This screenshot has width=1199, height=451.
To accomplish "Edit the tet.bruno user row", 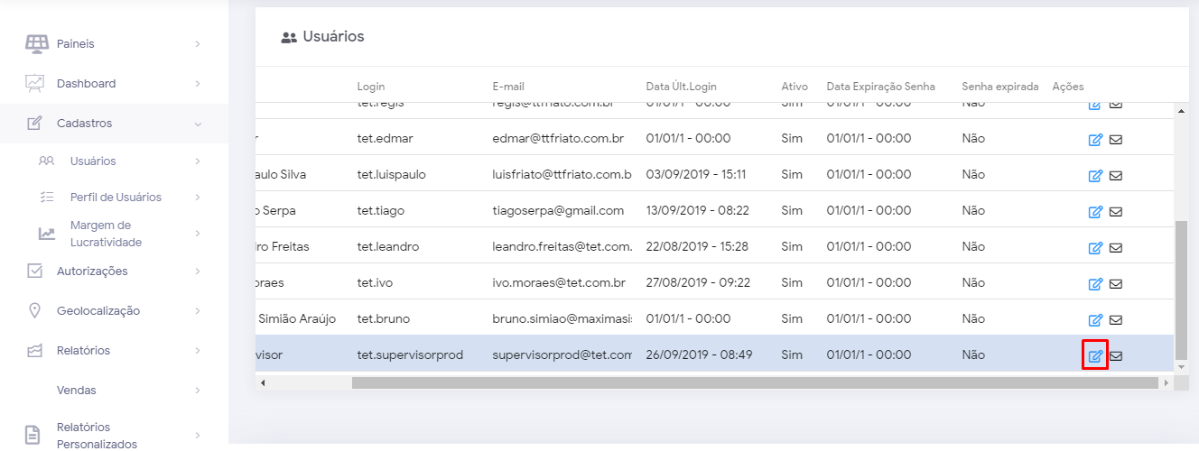I will click(x=1095, y=319).
